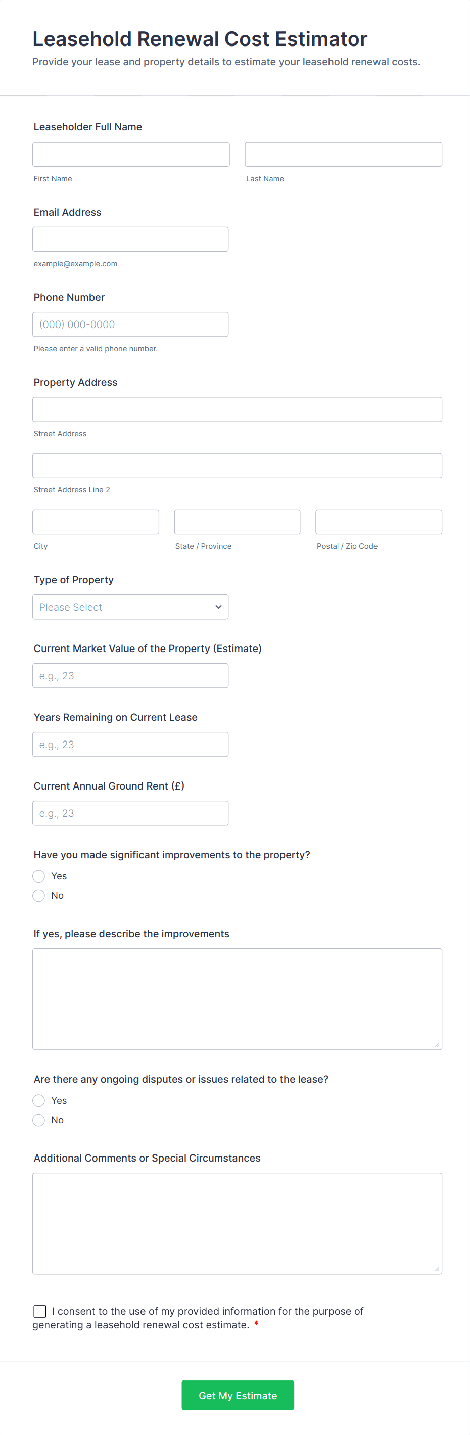Select No for ongoing disputes question
This screenshot has height=1435, width=470.
click(x=39, y=1120)
